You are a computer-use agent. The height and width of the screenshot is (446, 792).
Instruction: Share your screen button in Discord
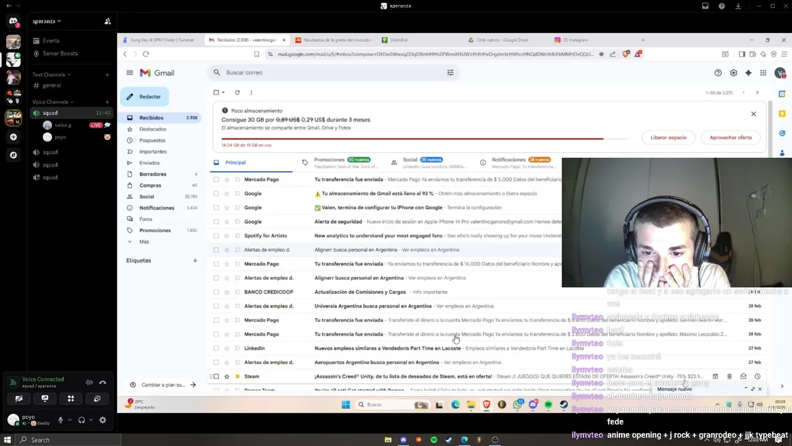45,398
